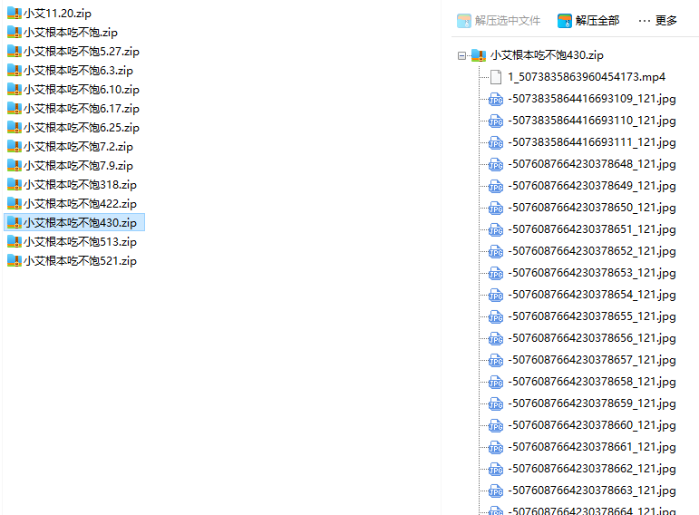The image size is (699, 515).
Task: Select 小艾根本吃不饱7.2.zip archive
Action: [x=78, y=147]
